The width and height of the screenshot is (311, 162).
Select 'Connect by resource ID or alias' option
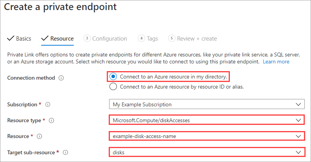113,87
